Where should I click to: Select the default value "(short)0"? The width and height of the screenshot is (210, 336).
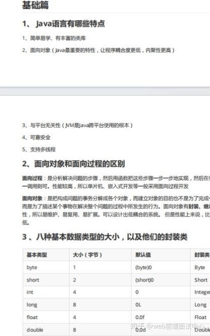pyautogui.click(x=144, y=280)
